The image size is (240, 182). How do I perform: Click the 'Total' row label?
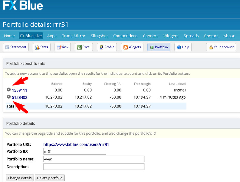(x=11, y=106)
